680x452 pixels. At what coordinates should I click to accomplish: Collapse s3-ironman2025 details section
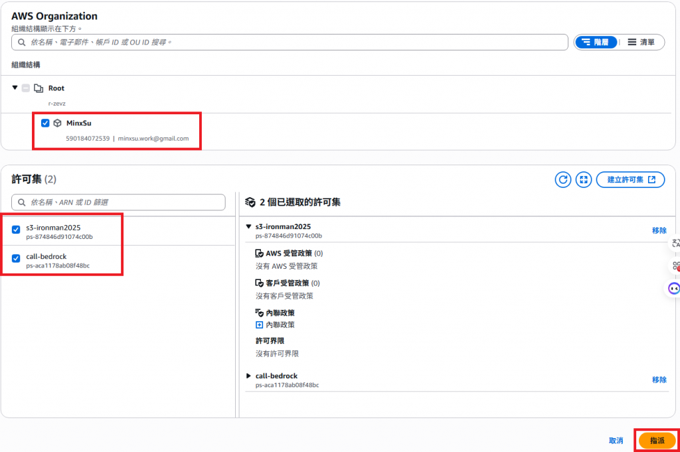pyautogui.click(x=248, y=226)
